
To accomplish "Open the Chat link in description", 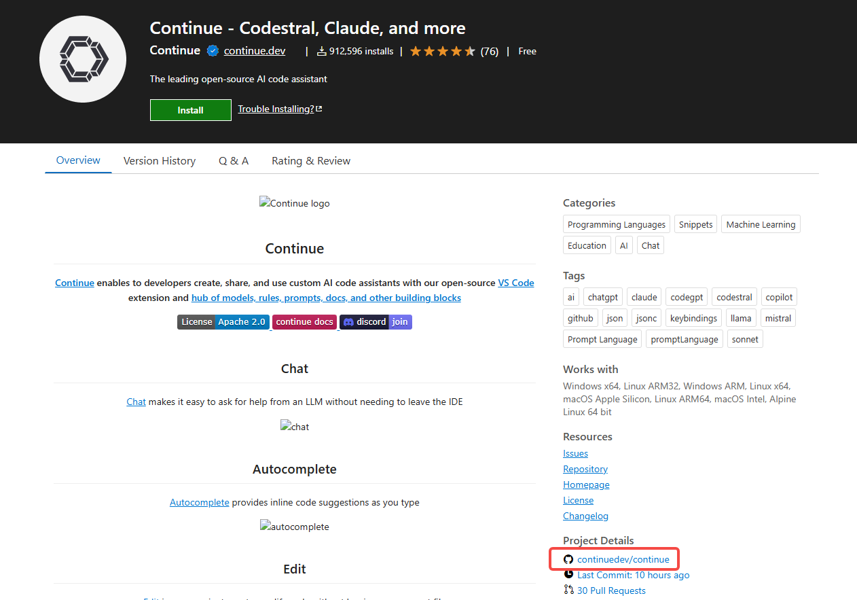I will (x=136, y=402).
